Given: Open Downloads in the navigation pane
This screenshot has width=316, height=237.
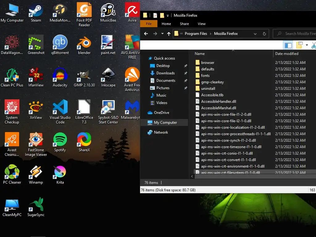Looking at the screenshot, I should coord(165,73).
